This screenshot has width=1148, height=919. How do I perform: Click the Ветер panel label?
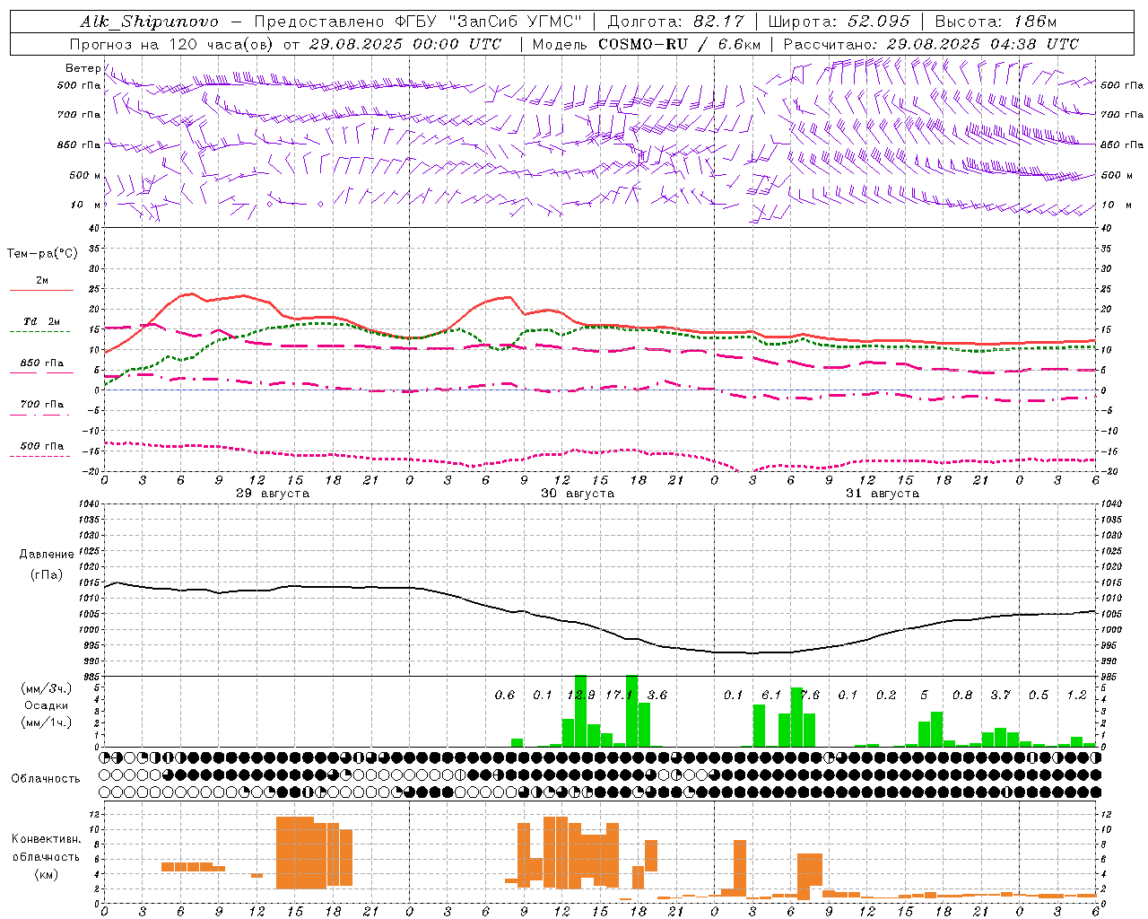[x=83, y=68]
